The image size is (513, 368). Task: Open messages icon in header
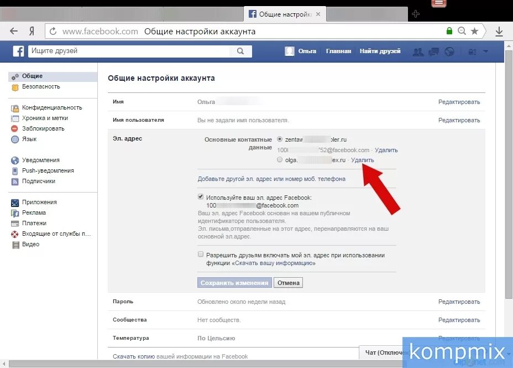(434, 51)
